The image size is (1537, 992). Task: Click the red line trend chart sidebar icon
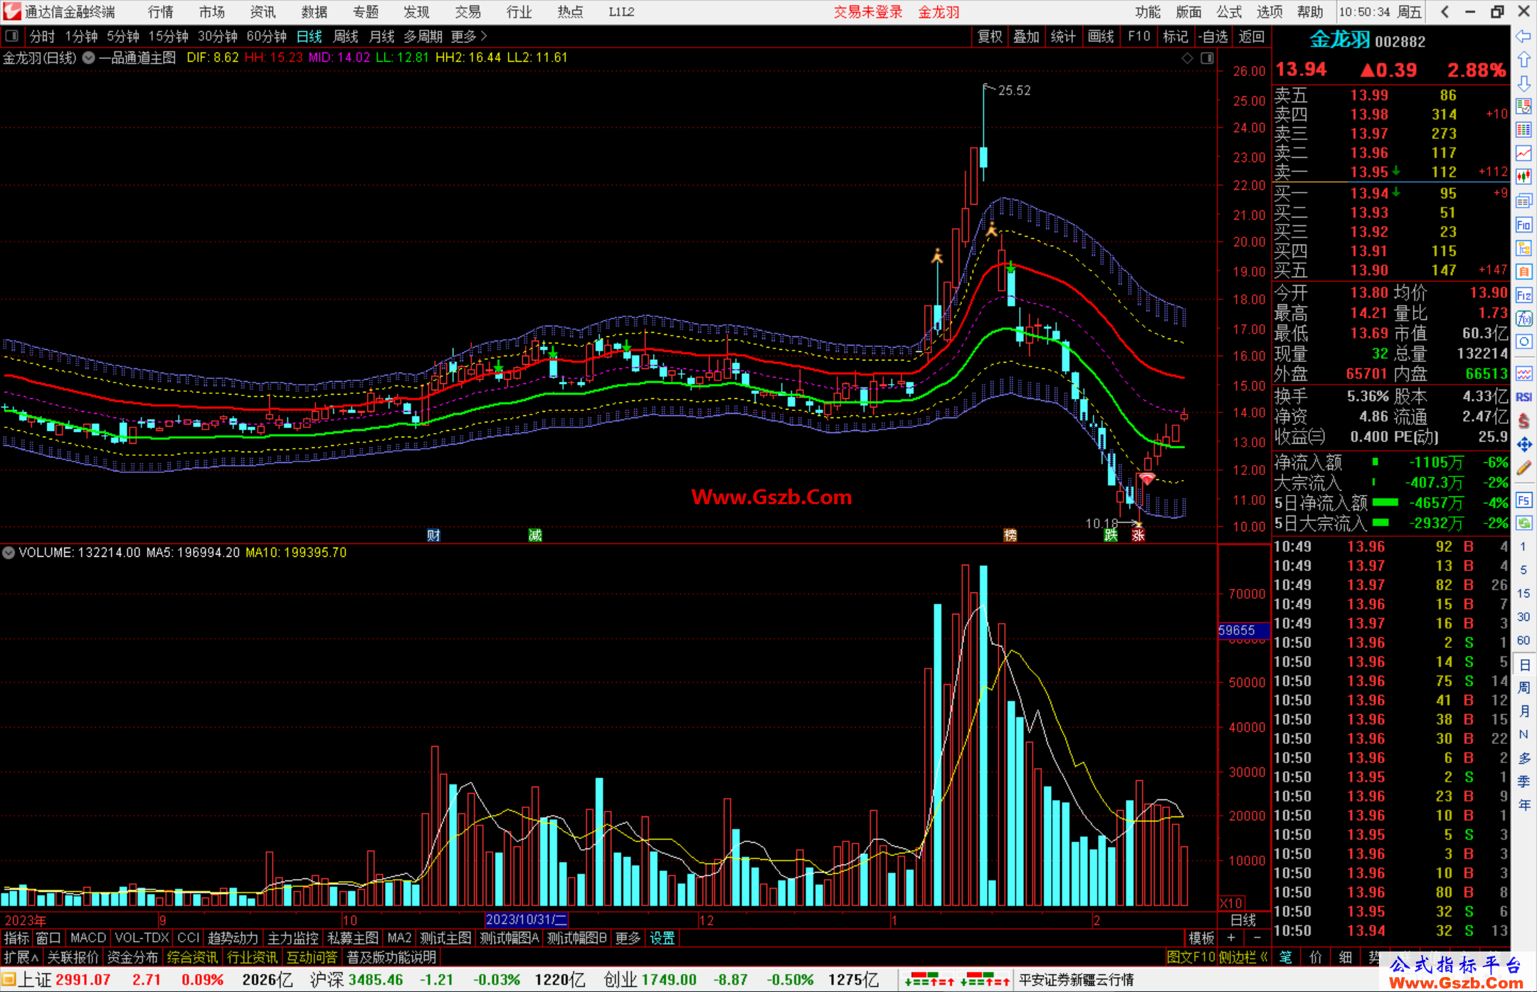(1523, 154)
